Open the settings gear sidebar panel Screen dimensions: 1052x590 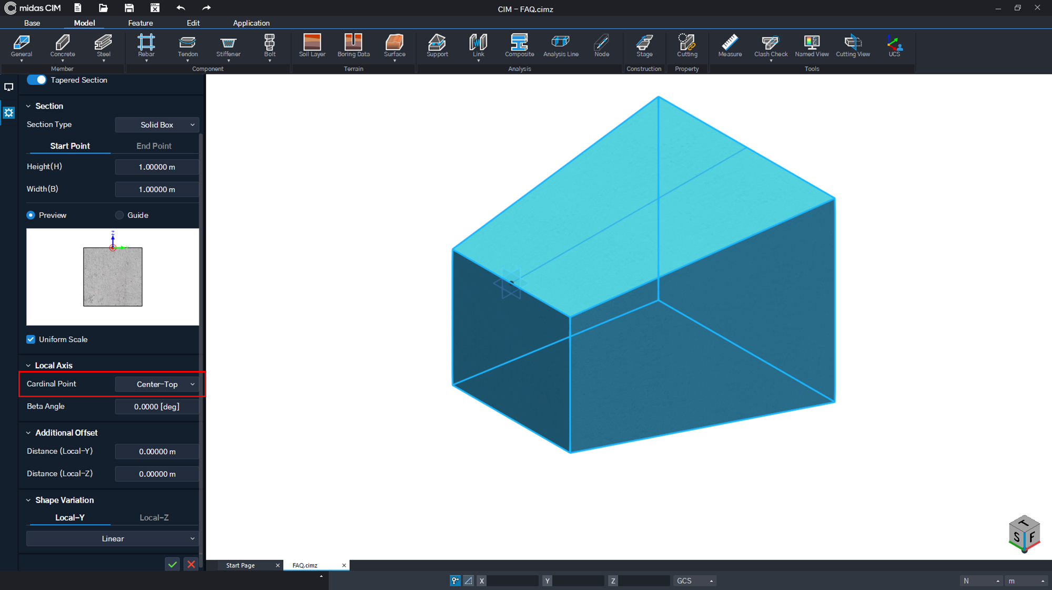9,112
